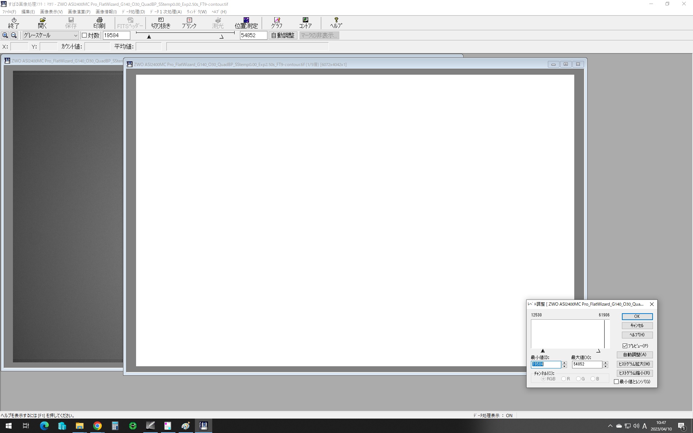
Task: Click the ヒストグラム拡大(M) button
Action: coord(635,364)
